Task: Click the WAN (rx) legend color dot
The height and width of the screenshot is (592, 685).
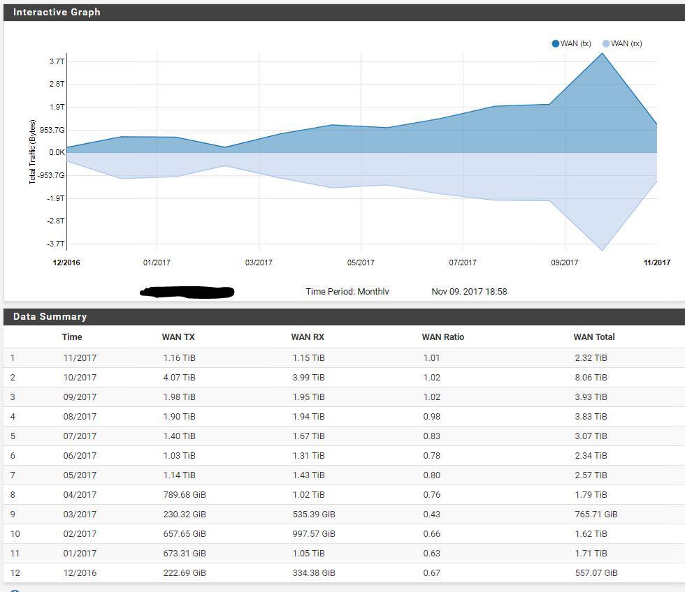Action: pyautogui.click(x=605, y=43)
